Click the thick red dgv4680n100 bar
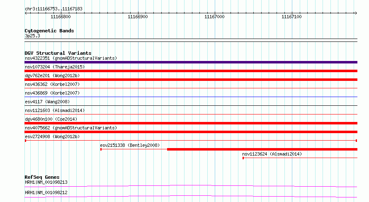This screenshot has width=369, height=202. pos(191,123)
